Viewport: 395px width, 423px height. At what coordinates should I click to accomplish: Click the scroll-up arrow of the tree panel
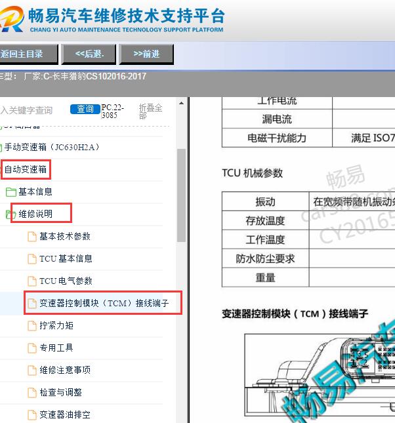click(182, 103)
